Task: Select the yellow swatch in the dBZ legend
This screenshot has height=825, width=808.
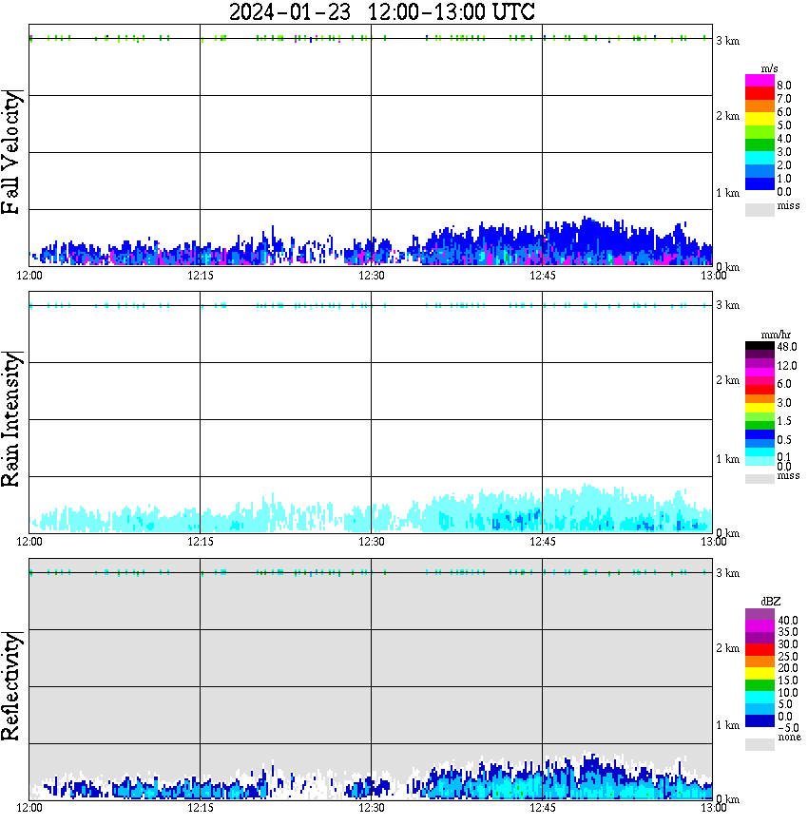Action: [760, 674]
